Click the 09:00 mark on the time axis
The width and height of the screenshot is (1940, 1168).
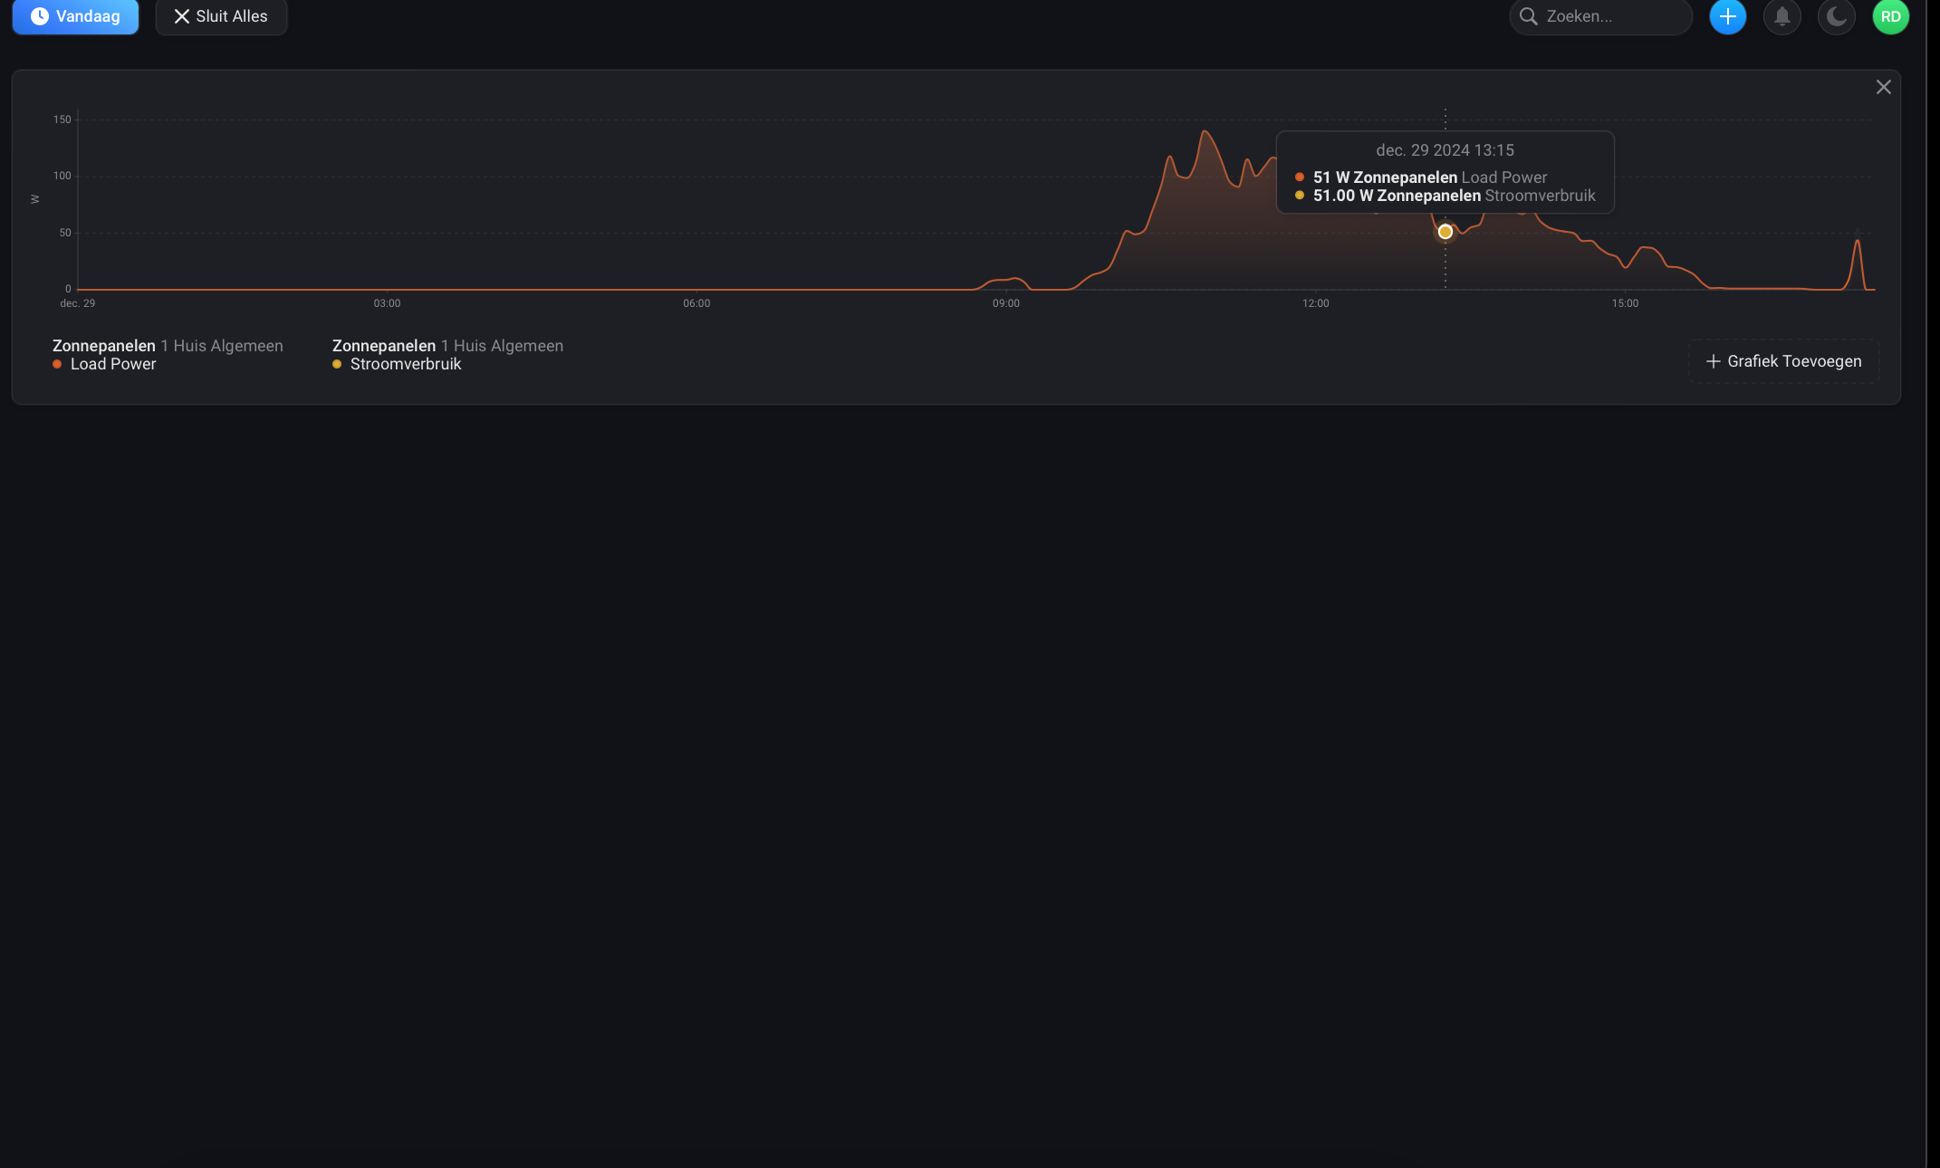pyautogui.click(x=1005, y=303)
